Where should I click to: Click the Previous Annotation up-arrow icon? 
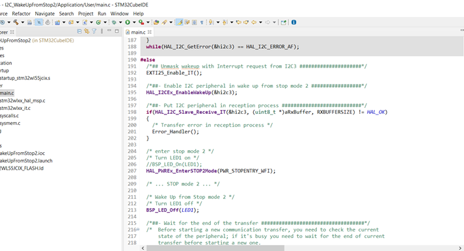coord(225,22)
